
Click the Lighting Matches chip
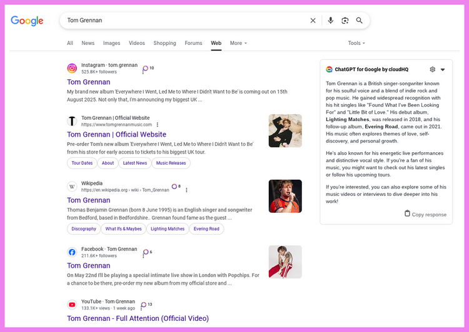(x=168, y=228)
